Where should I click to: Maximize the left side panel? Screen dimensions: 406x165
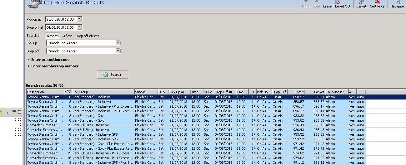click(x=20, y=112)
